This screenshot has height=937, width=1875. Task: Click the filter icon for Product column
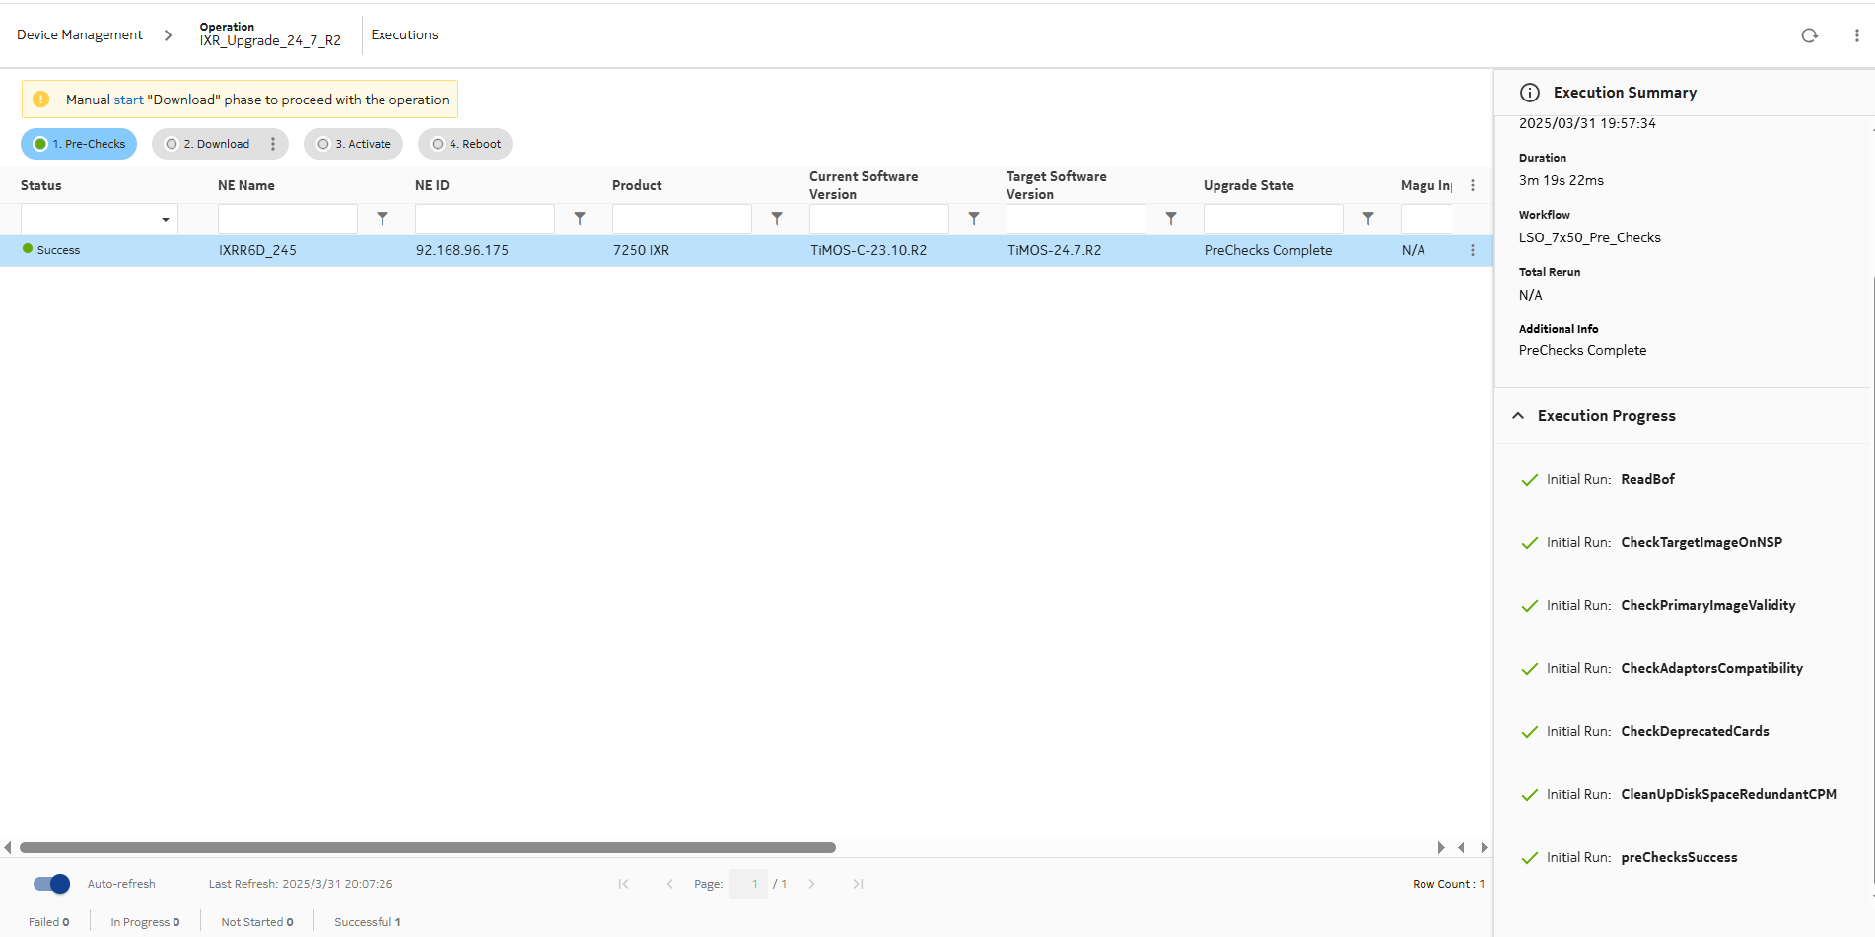777,219
